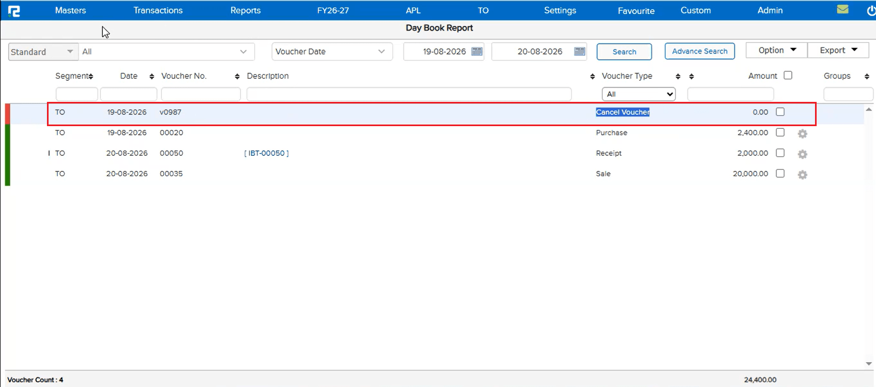Open Voucher Type All filter dropdown

[639, 94]
